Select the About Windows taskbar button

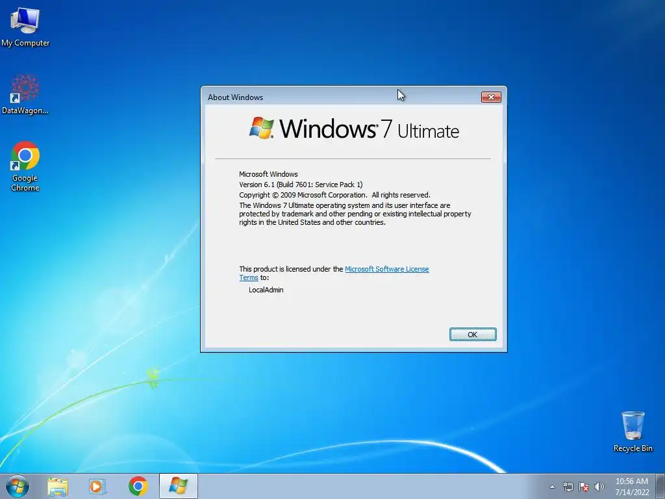coord(178,486)
